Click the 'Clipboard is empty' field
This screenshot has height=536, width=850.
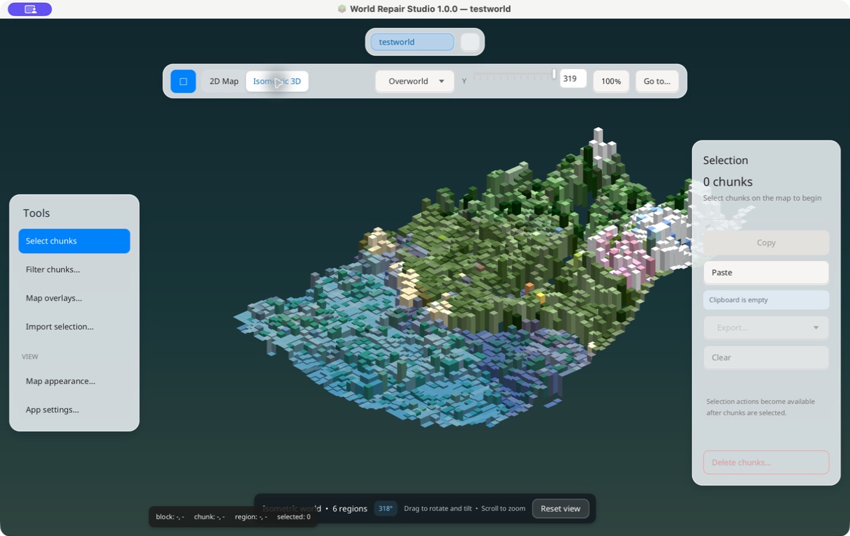[x=766, y=299]
